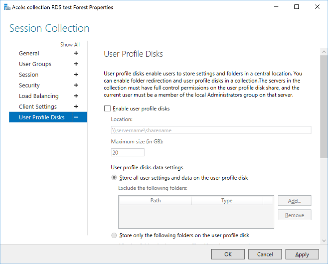Image resolution: width=328 pixels, height=264 pixels.
Task: Click the vertical scrollbar thumb
Action: [324, 107]
